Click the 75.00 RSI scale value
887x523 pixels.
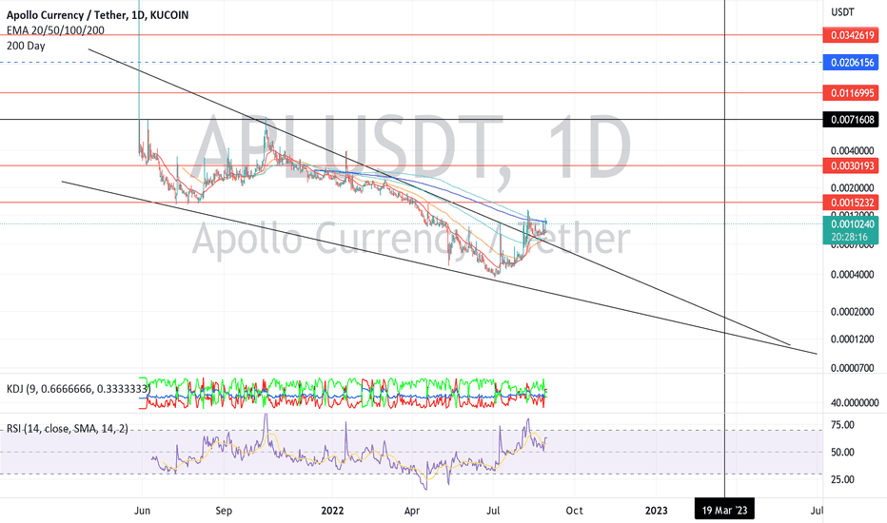point(842,425)
